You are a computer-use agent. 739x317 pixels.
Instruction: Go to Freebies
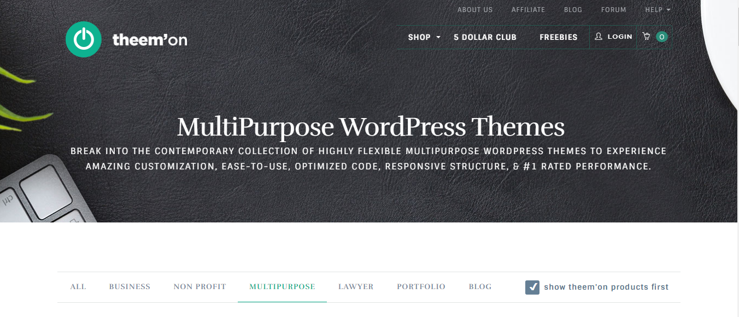pos(559,37)
